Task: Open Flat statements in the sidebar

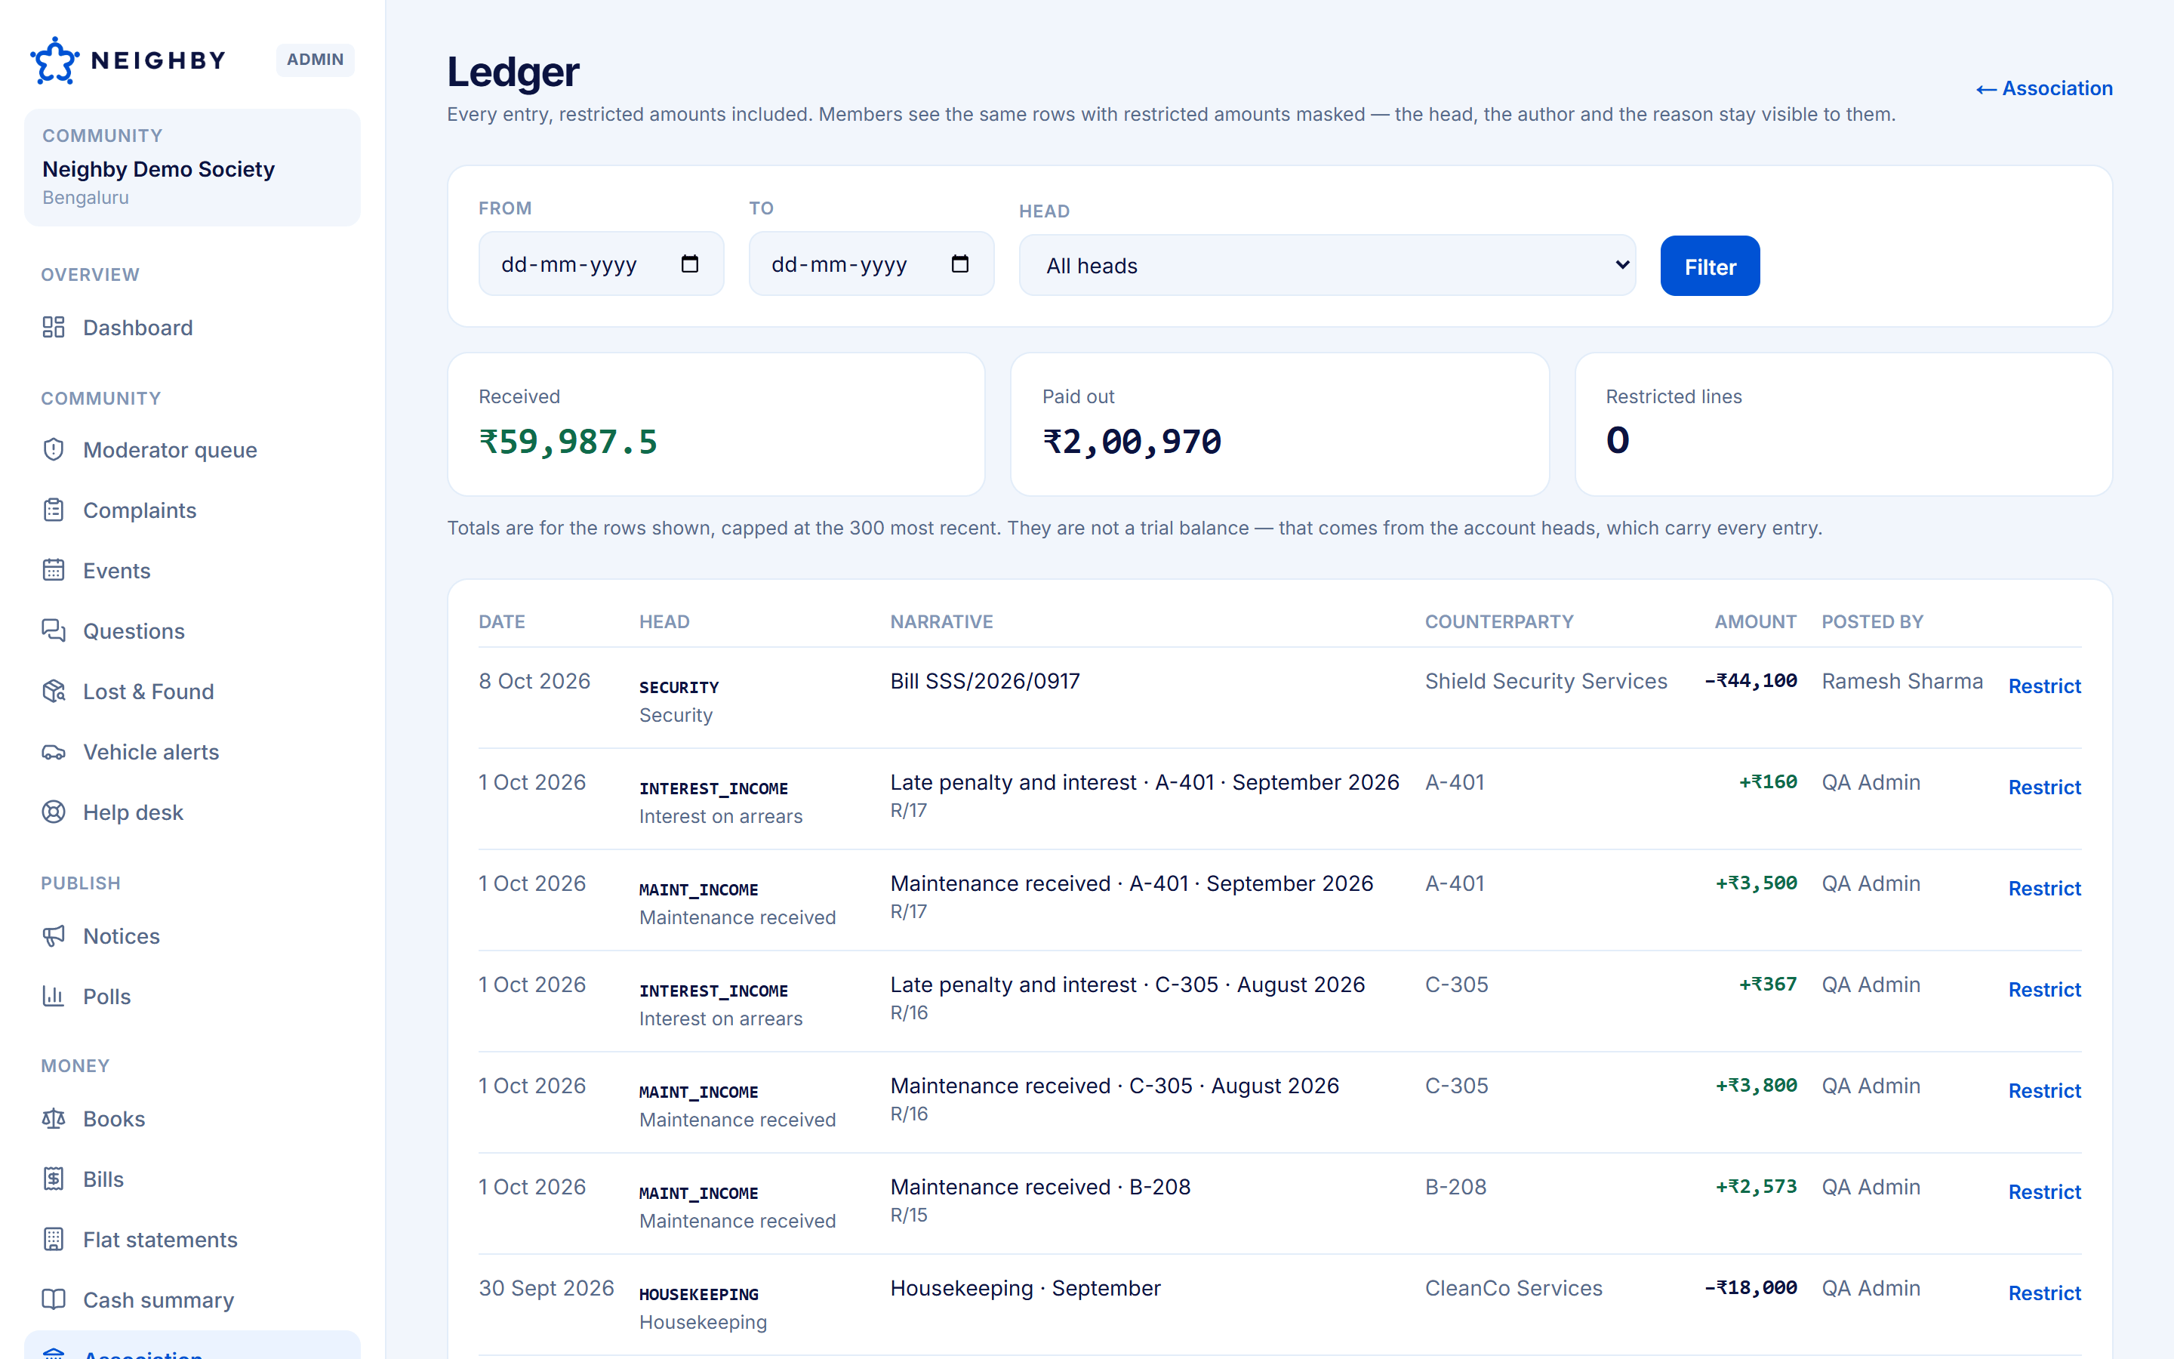Action: point(192,1240)
